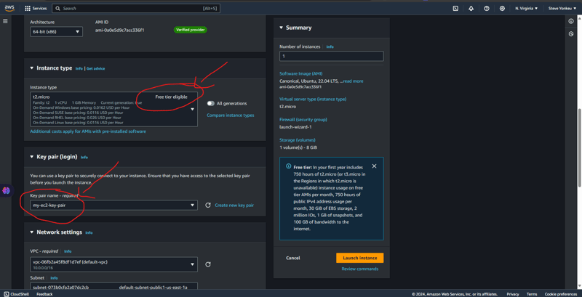Click Software Image (AMI) summary link
The height and width of the screenshot is (297, 582).
(301, 73)
